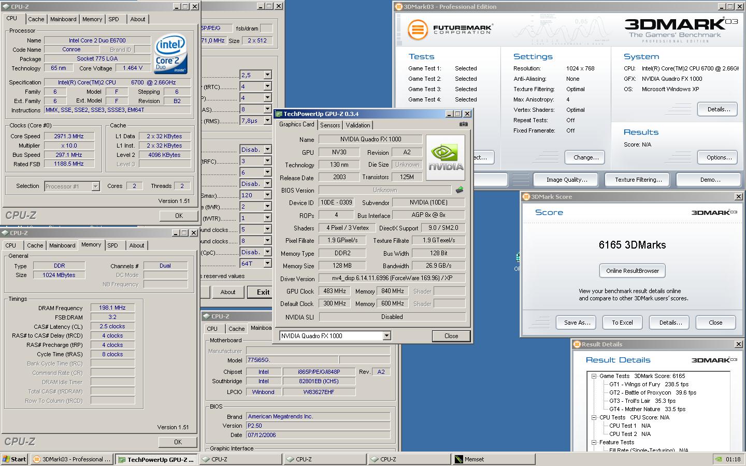This screenshot has height=466, width=746.
Task: Open Mainboard tab in top CPU-Z window
Action: (63, 19)
